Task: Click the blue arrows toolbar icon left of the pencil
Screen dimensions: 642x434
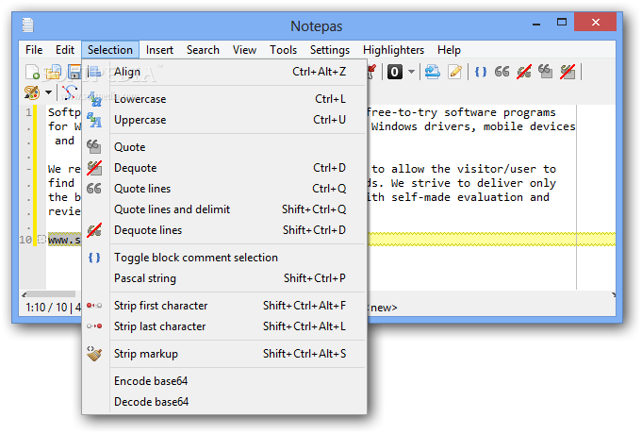Action: [432, 72]
